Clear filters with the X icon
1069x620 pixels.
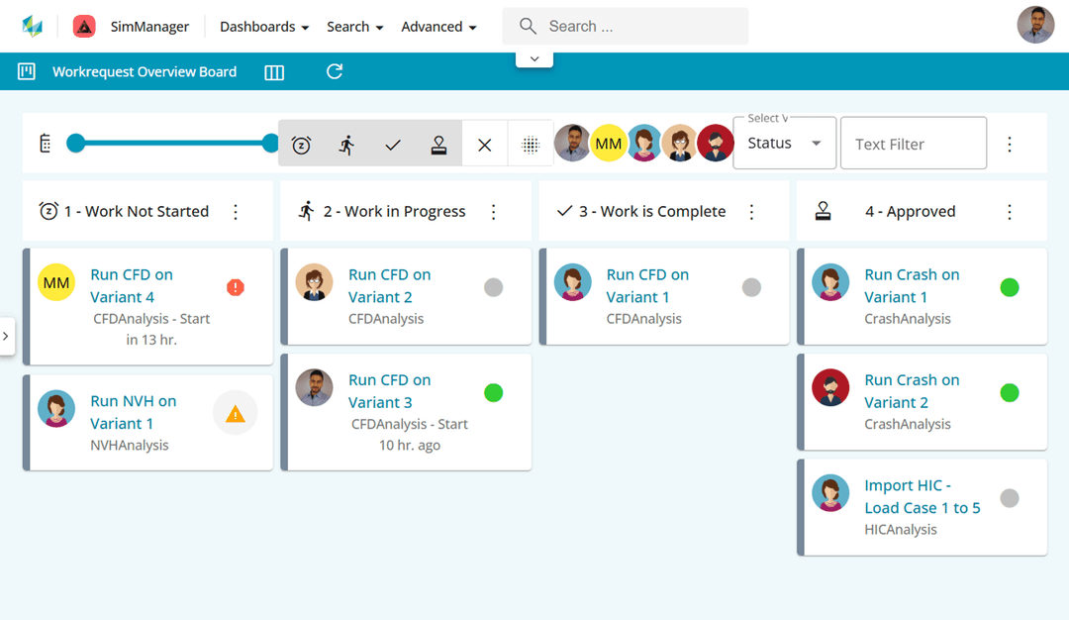pyautogui.click(x=484, y=143)
